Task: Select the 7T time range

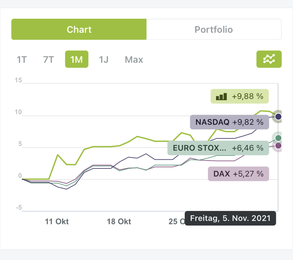Action: tap(48, 60)
